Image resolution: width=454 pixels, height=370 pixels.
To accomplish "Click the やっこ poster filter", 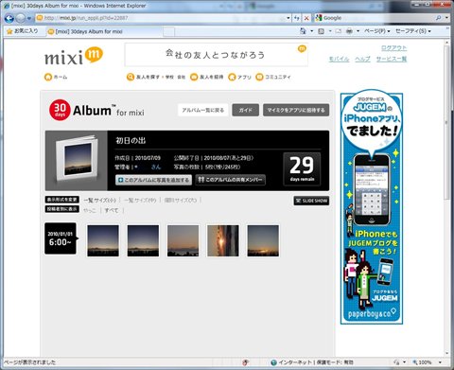I will coord(90,210).
